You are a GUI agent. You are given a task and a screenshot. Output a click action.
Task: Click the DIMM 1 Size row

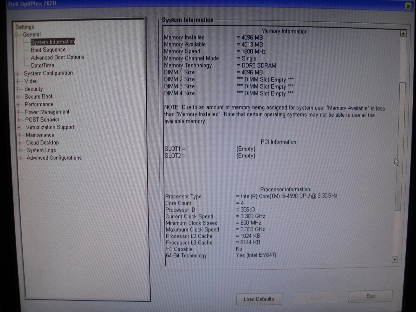[x=213, y=72]
